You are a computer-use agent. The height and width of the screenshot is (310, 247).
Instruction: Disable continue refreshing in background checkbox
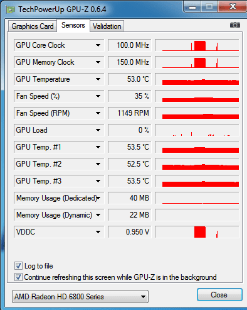[18, 277]
